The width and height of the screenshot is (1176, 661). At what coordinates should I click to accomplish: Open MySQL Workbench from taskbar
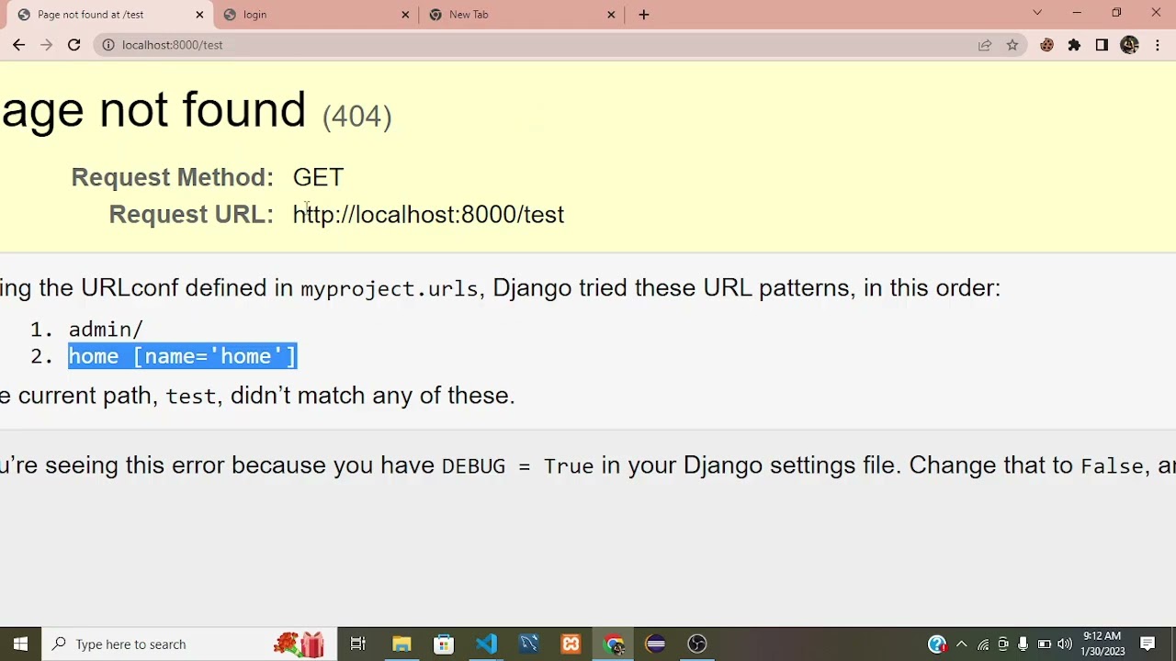tap(528, 644)
